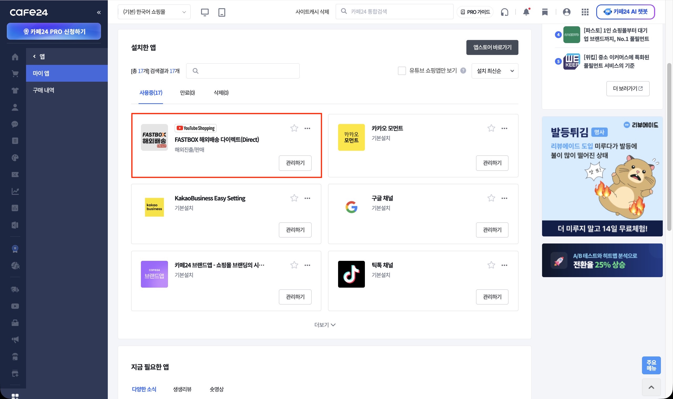Open the apps grid icon
Image resolution: width=673 pixels, height=399 pixels.
click(x=585, y=12)
